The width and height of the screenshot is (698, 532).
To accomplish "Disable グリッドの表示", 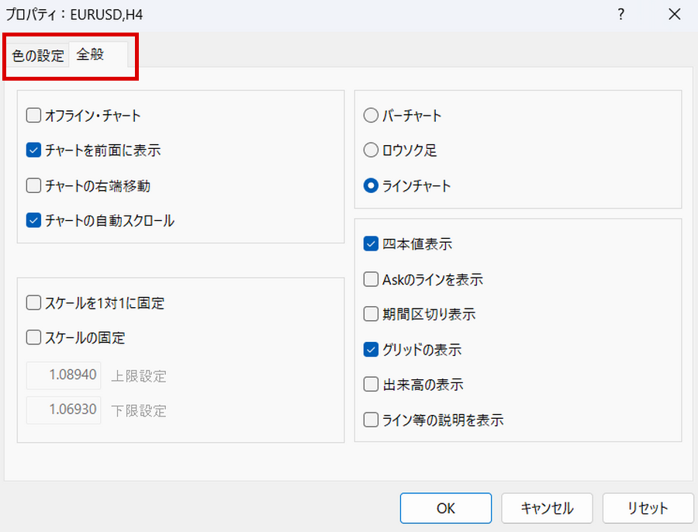I will coord(371,350).
